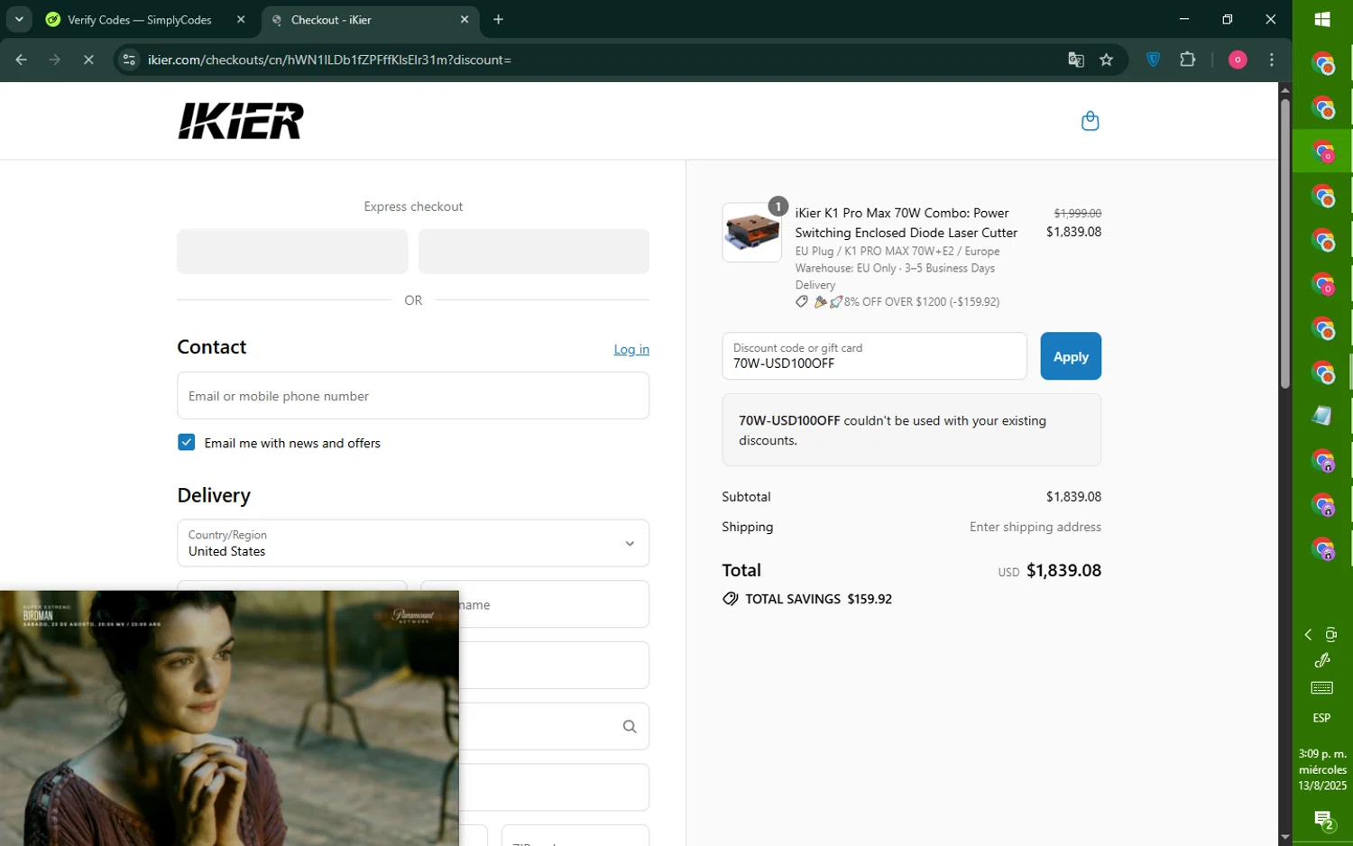The width and height of the screenshot is (1353, 846).
Task: Expand the Country/Region dropdown
Action: pyautogui.click(x=413, y=543)
